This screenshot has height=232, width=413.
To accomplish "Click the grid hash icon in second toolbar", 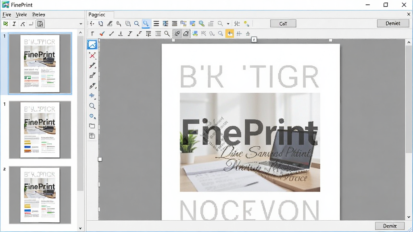I will [x=239, y=34].
